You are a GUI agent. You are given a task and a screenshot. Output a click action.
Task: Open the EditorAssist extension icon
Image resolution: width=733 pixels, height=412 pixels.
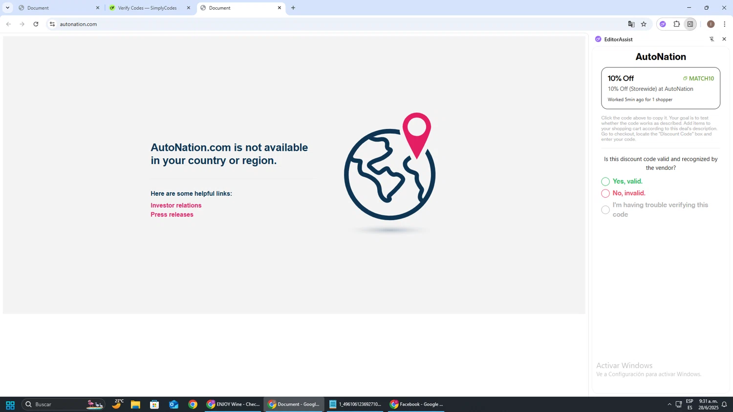pos(663,24)
